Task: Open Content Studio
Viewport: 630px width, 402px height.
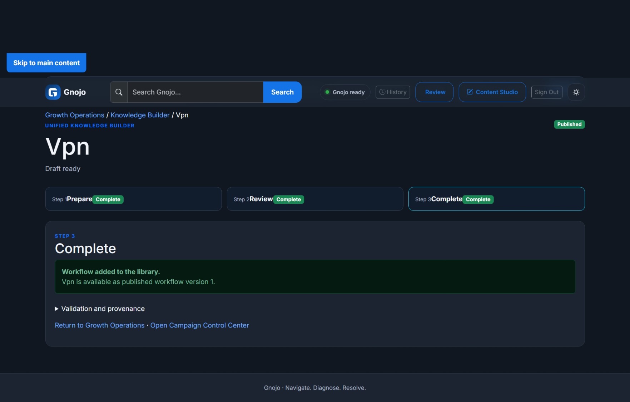Action: 492,92
